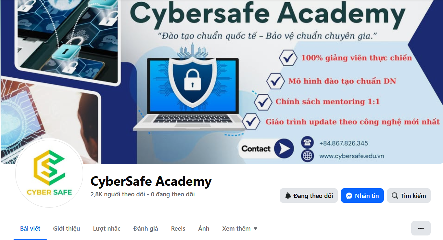Click the 2,8K người theo dõi link
This screenshot has width=443, height=240.
pos(118,194)
